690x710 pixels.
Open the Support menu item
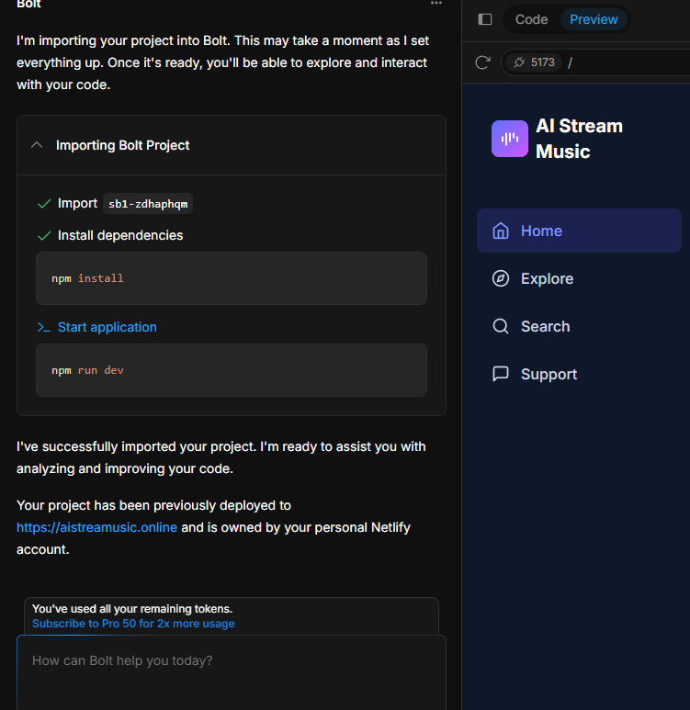pyautogui.click(x=579, y=374)
